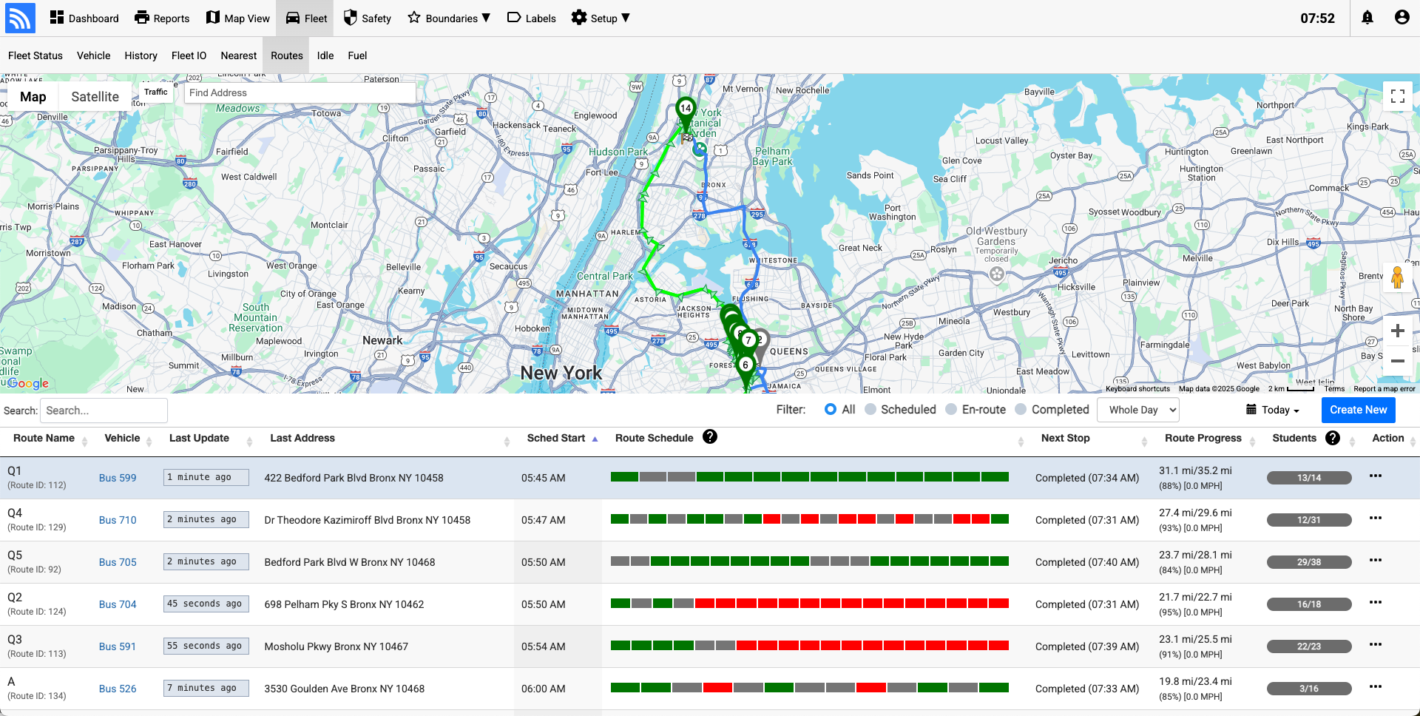Open action menu for route Q1
The width and height of the screenshot is (1420, 716).
(x=1376, y=476)
